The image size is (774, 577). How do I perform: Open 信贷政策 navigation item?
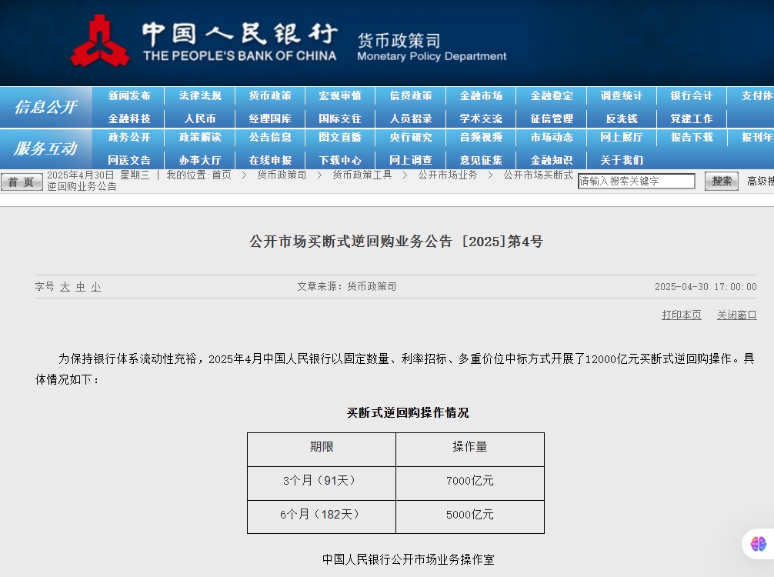(x=411, y=95)
